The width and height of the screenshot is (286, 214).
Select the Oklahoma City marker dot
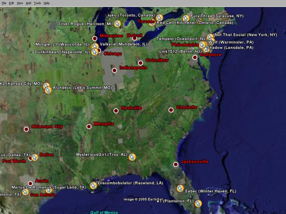click(x=26, y=129)
